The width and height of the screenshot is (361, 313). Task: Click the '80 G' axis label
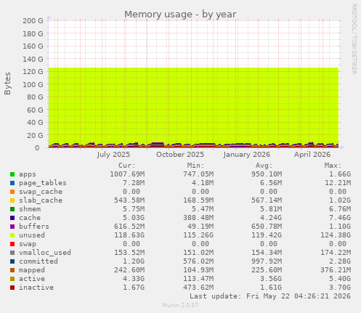pos(35,97)
